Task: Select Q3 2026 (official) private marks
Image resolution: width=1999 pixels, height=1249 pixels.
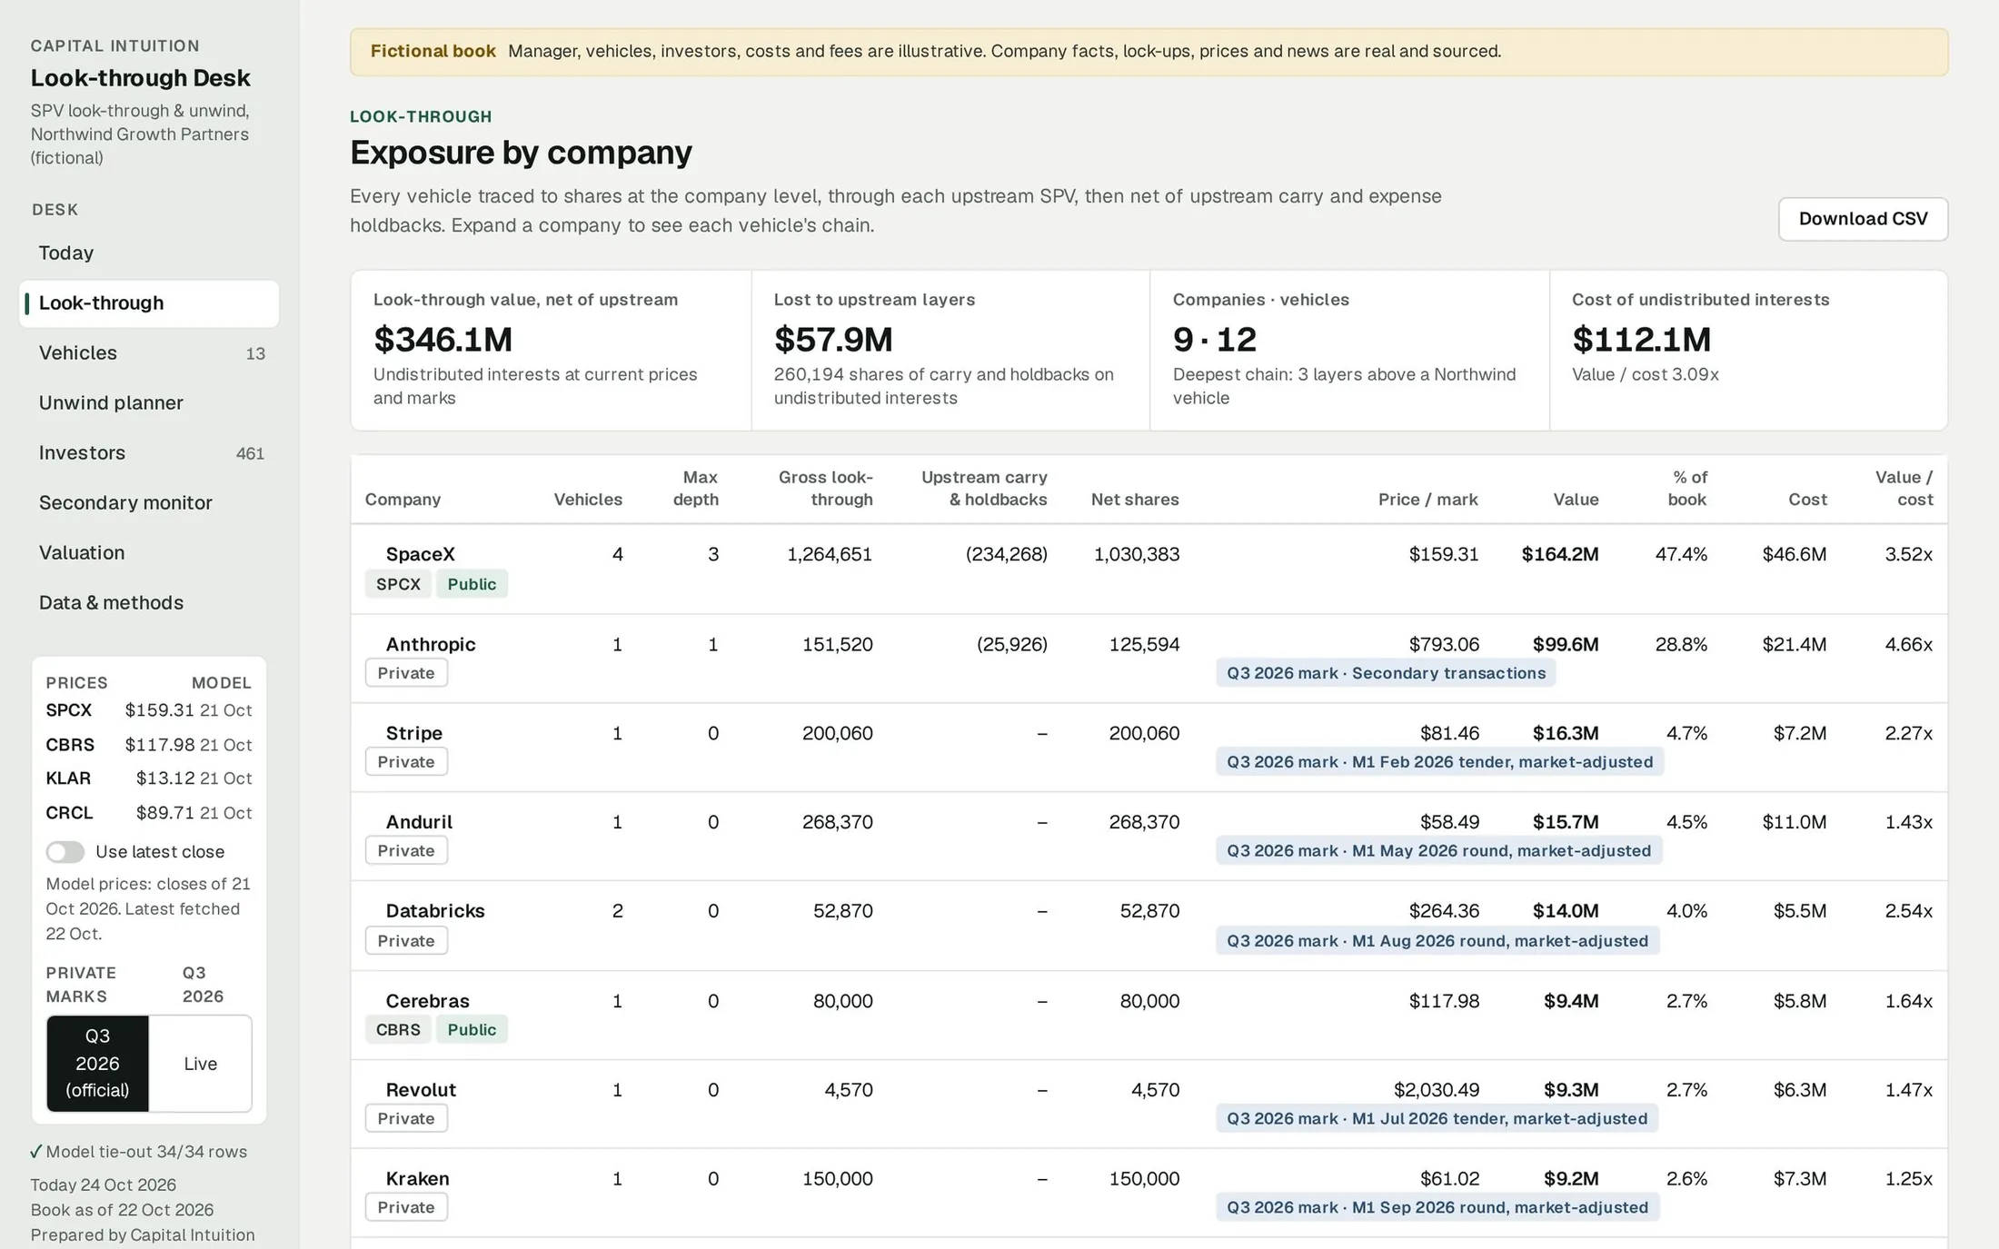Action: [97, 1063]
